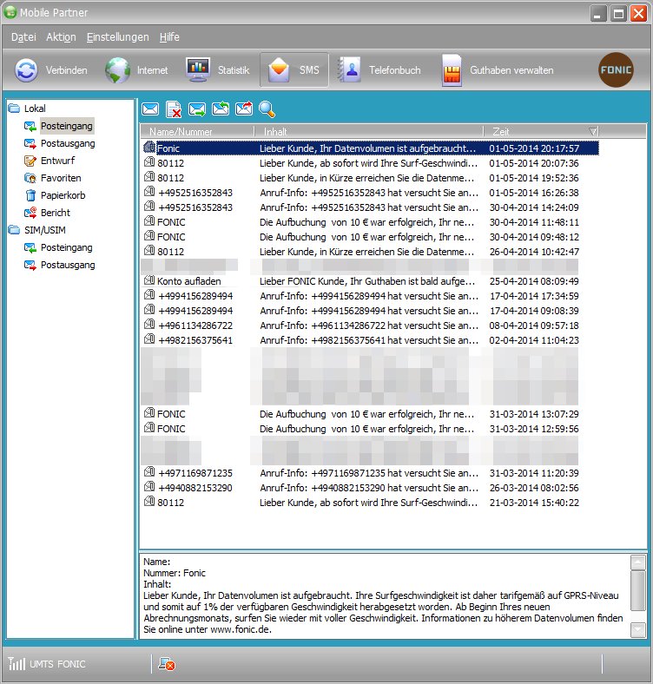The width and height of the screenshot is (653, 684).
Task: Click the Mobile Partner title bar icon
Action: click(x=10, y=12)
